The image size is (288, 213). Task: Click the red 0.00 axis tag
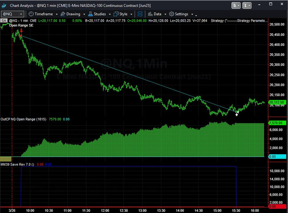coord(277,207)
